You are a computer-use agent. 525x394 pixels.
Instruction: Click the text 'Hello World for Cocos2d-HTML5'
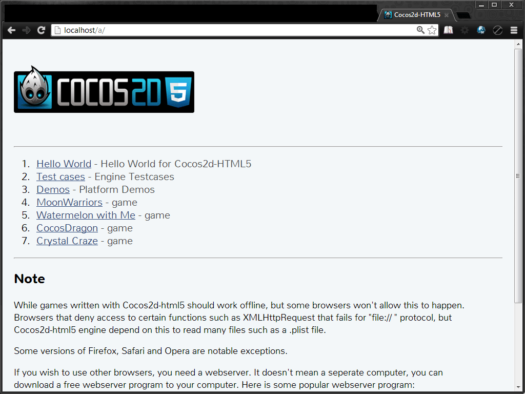coord(176,164)
